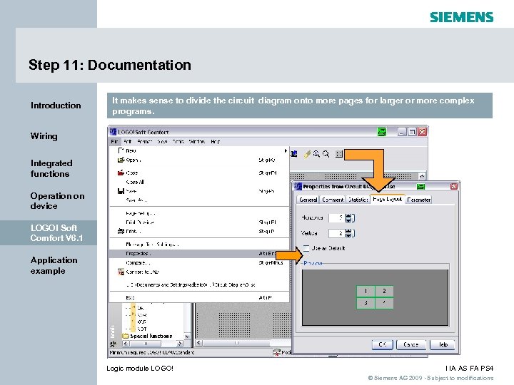Click the OK button in Properties dialog

[x=382, y=344]
